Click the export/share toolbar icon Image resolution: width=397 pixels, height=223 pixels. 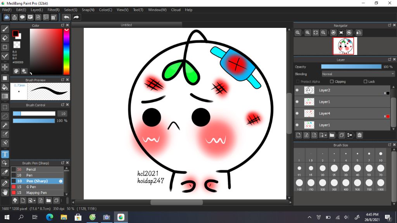pyautogui.click(x=14, y=17)
